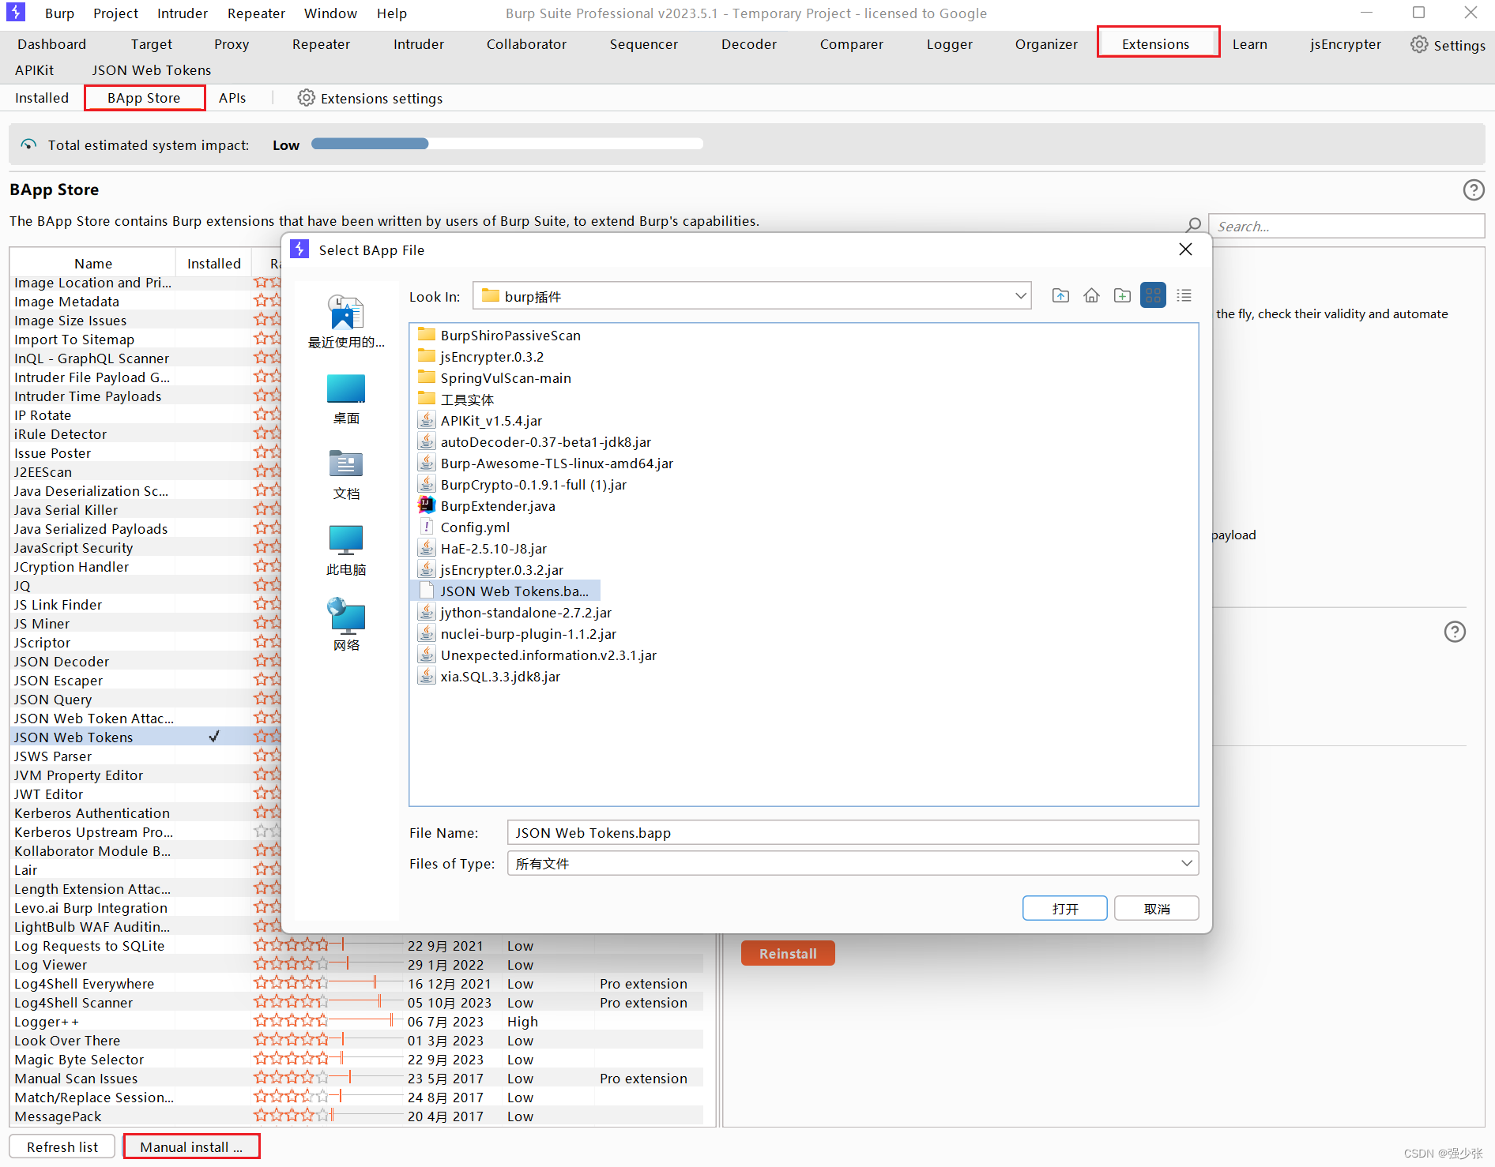Switch to the Extensions tab
The image size is (1495, 1167).
[1155, 44]
